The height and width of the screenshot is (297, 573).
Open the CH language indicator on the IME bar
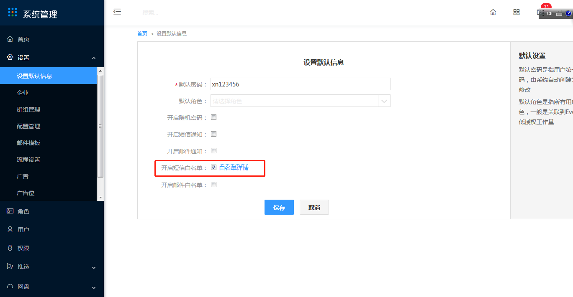[x=550, y=13]
